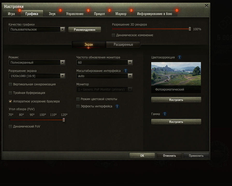This screenshot has width=232, height=186.
Task: Click red notification badge on Прицел tab
Action: (109, 11)
